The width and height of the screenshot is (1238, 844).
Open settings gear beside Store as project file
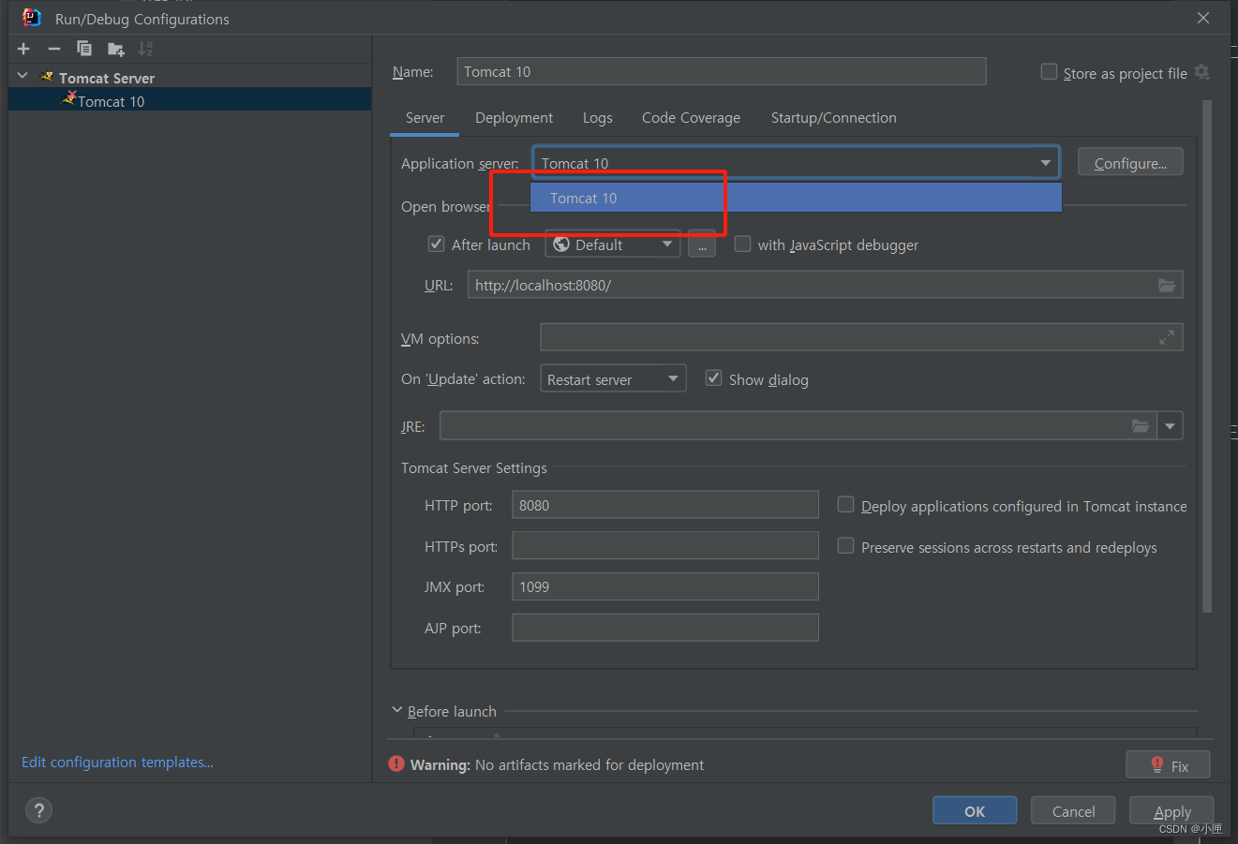click(1202, 72)
